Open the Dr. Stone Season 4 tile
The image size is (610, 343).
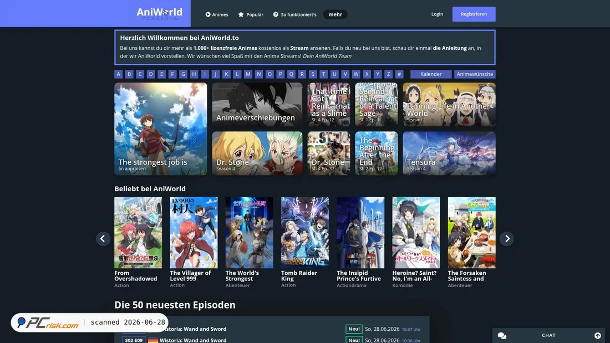257,153
